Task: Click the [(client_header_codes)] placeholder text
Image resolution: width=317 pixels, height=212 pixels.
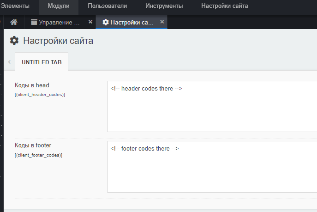Action: (40, 95)
